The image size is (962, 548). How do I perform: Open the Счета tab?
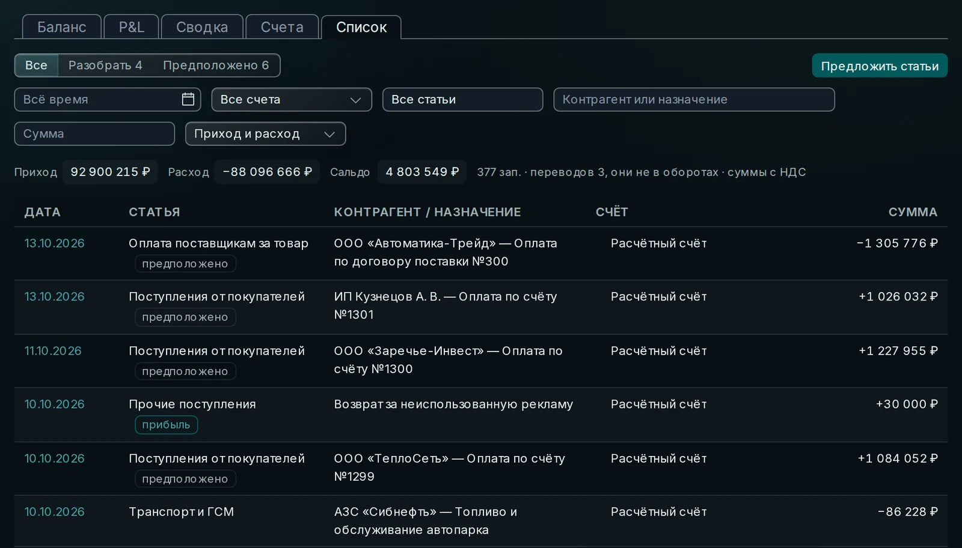pos(282,27)
